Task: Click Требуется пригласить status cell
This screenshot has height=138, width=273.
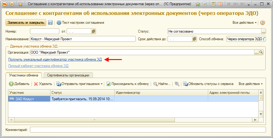Action: (82, 99)
